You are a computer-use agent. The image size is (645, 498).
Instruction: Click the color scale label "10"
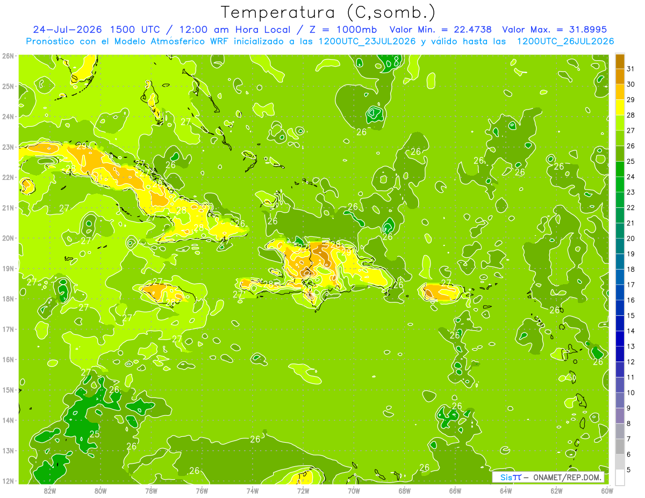[630, 393]
